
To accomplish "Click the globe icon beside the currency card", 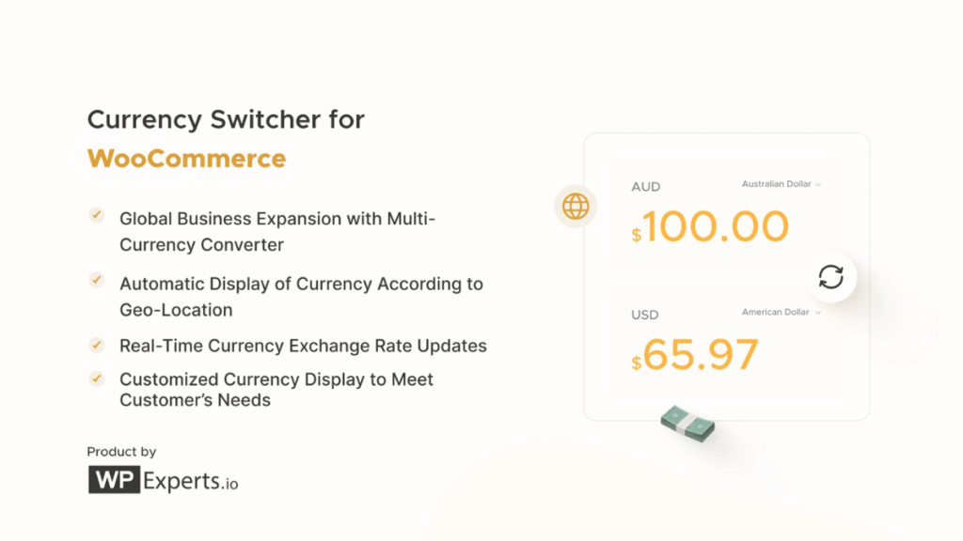I will (x=576, y=206).
